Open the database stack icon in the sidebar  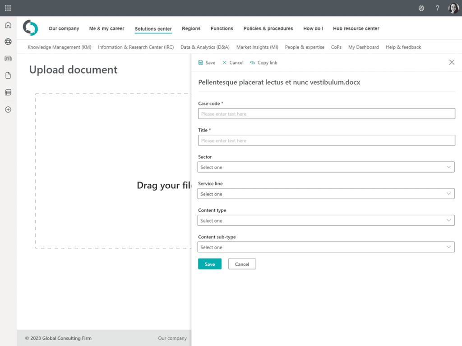coord(8,92)
